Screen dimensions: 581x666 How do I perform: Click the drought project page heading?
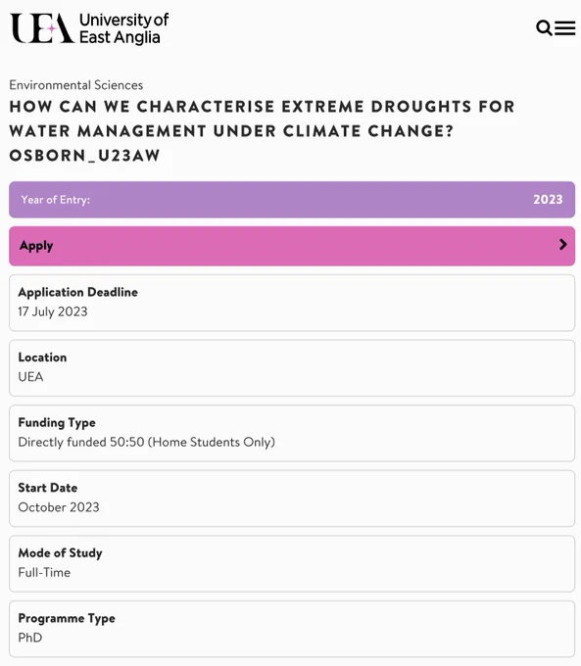click(263, 131)
